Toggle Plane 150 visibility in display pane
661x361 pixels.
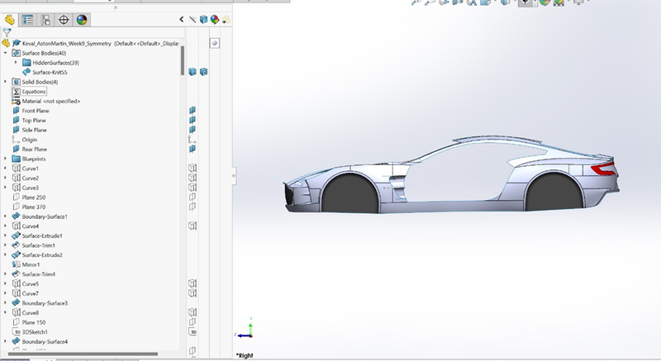[x=193, y=322]
